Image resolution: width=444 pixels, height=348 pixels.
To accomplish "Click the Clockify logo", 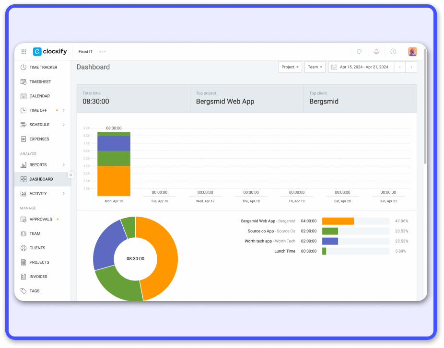I will coord(50,52).
